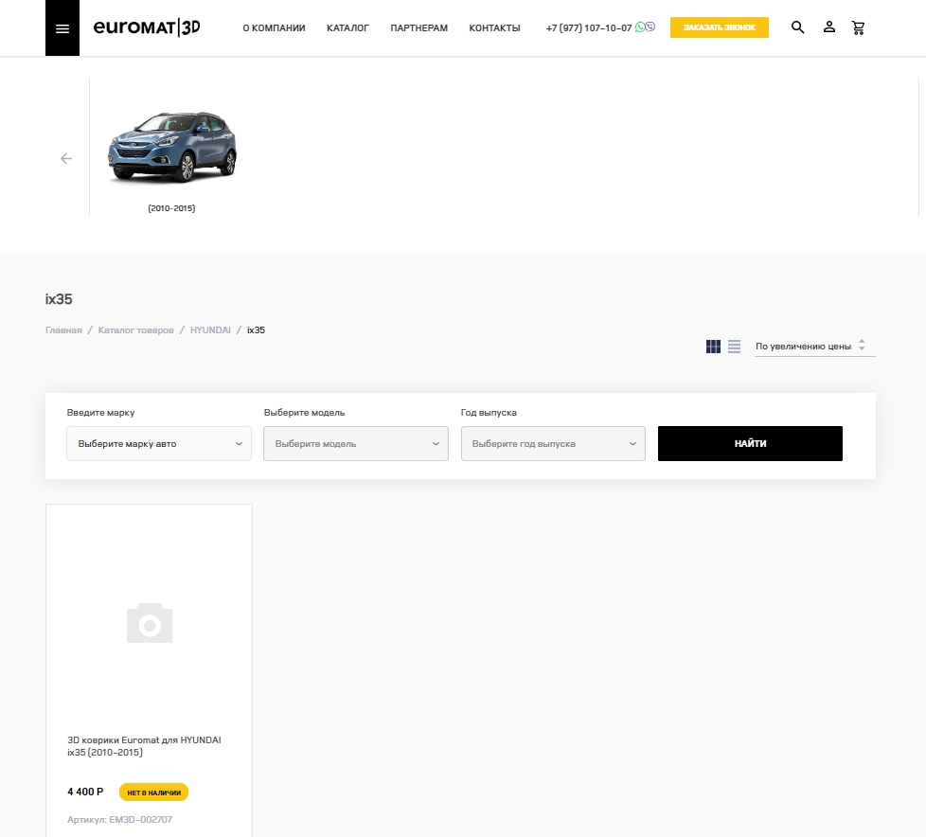
Task: Open the Выберите модель dropdown
Action: pos(355,444)
